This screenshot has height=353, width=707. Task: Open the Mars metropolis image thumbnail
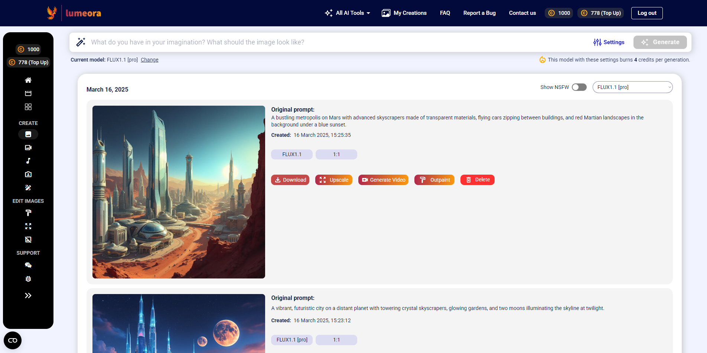179,192
